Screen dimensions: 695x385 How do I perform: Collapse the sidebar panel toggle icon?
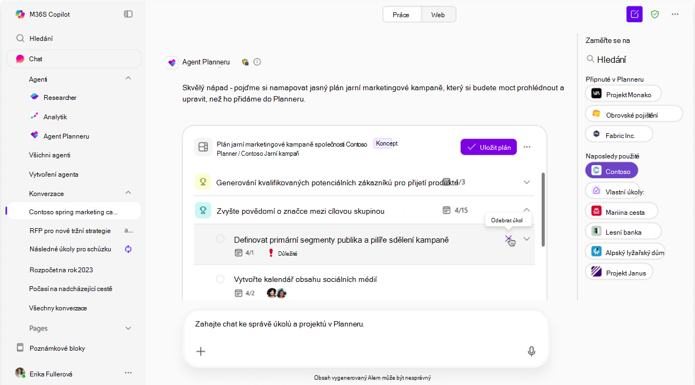(x=128, y=14)
